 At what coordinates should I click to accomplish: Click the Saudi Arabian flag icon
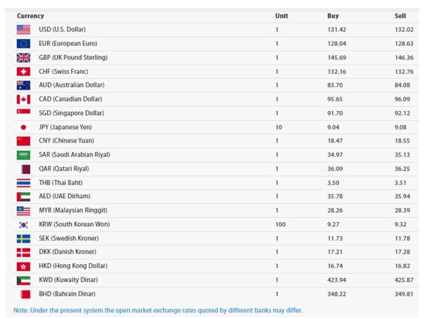coord(24,155)
